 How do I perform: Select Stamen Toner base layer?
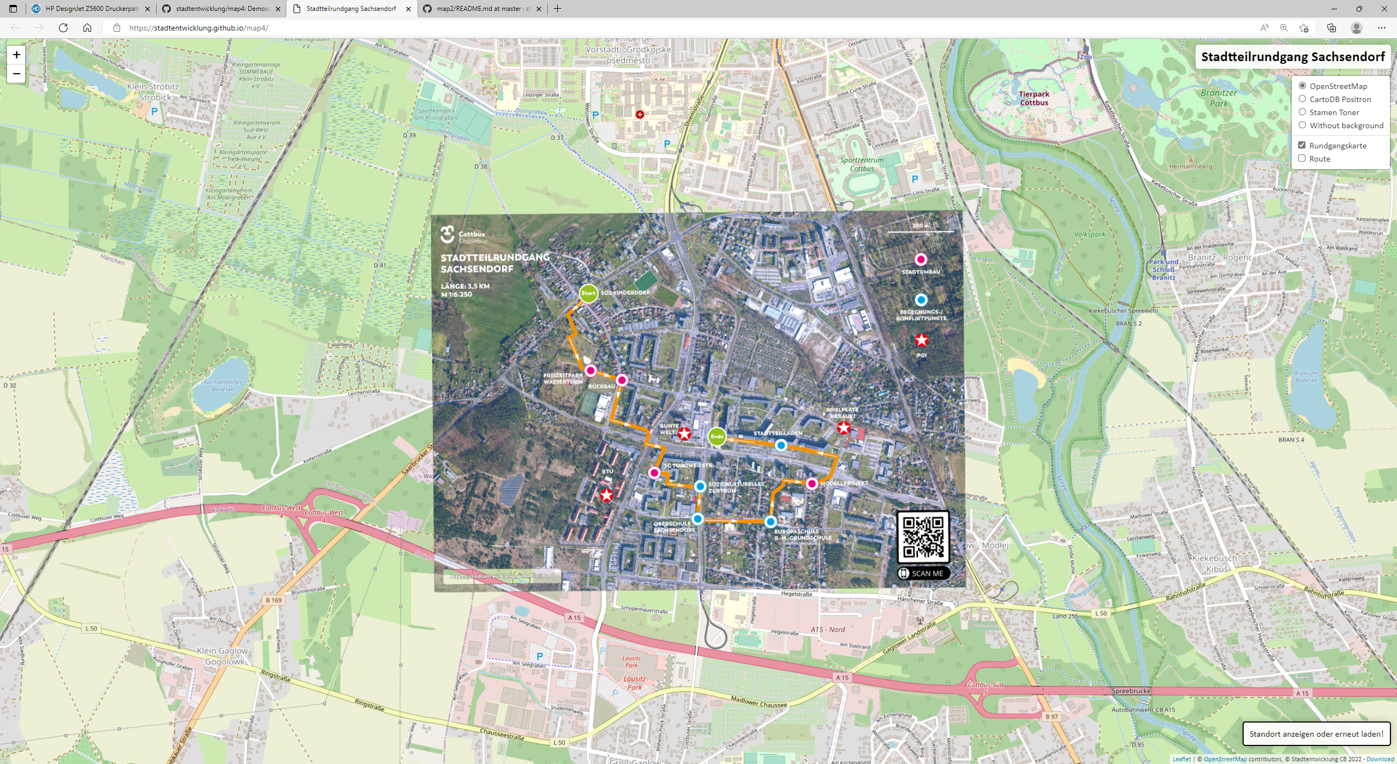coord(1302,112)
